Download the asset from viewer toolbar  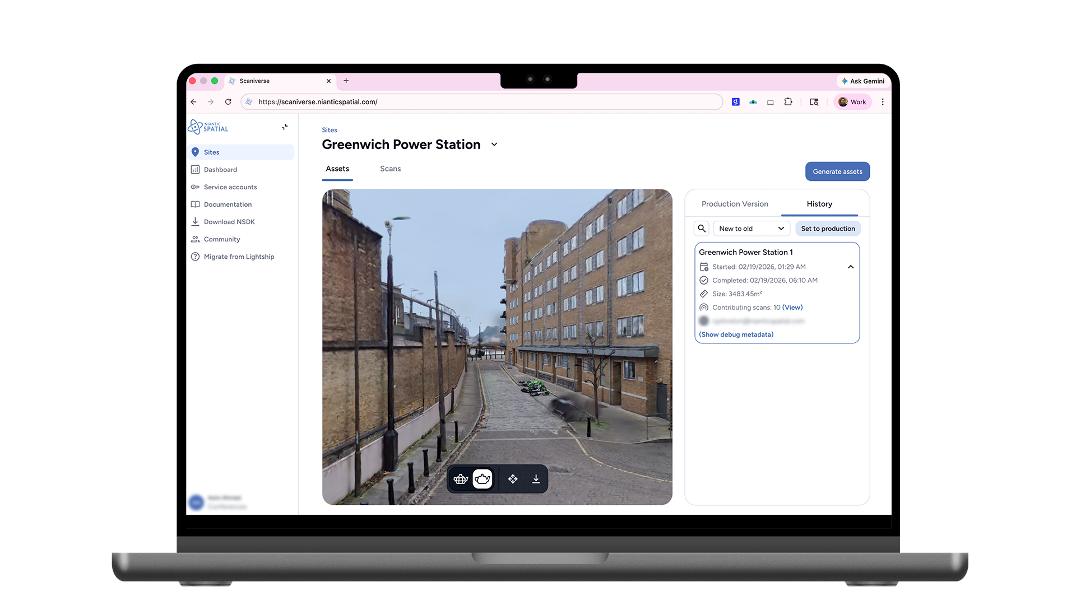coord(536,479)
